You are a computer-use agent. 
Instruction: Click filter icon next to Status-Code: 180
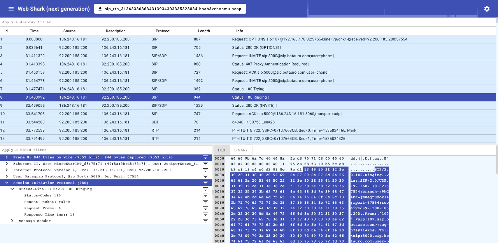pos(205,195)
